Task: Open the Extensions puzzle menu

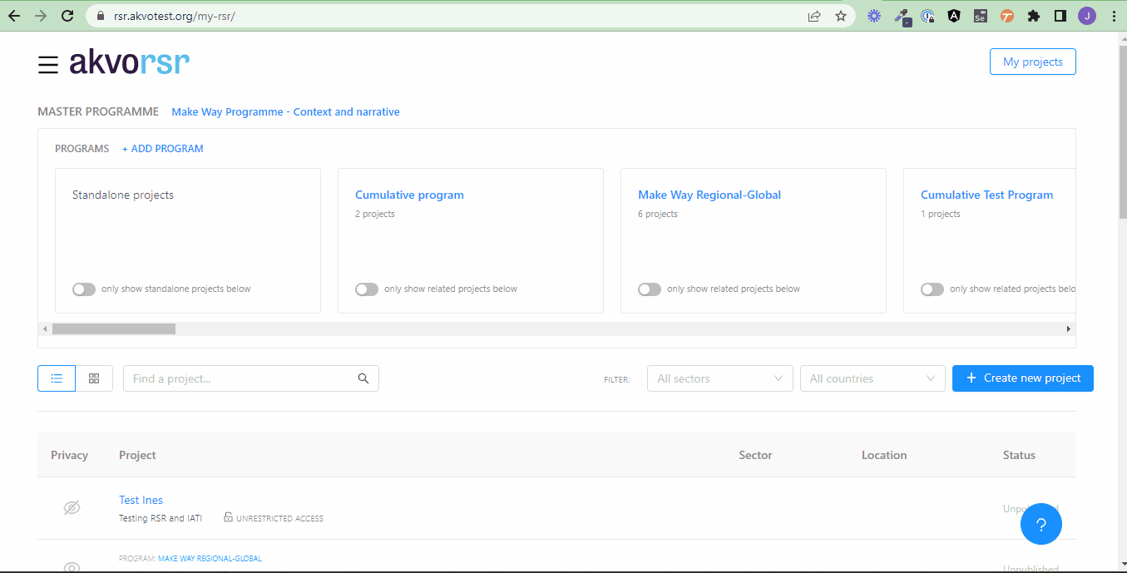Action: pyautogui.click(x=1034, y=16)
